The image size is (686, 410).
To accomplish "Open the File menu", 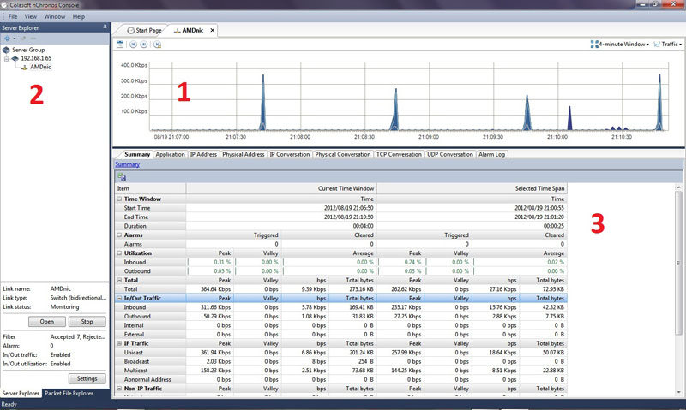I will (13, 16).
